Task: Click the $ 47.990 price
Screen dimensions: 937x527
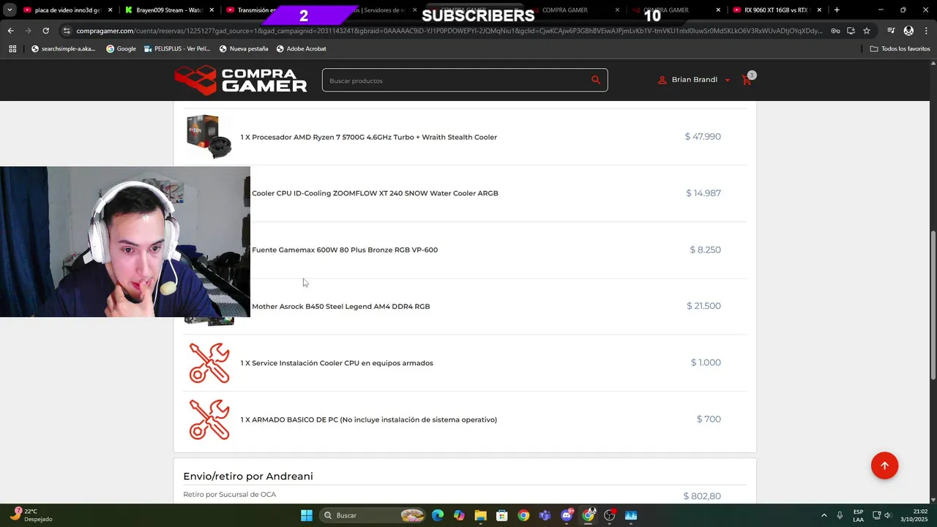Action: tap(703, 137)
